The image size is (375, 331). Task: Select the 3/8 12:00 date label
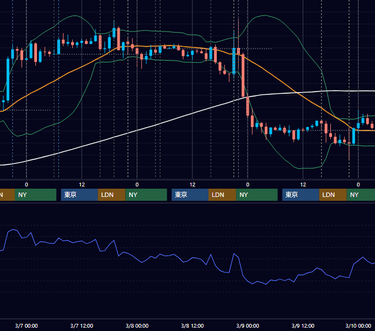192,325
